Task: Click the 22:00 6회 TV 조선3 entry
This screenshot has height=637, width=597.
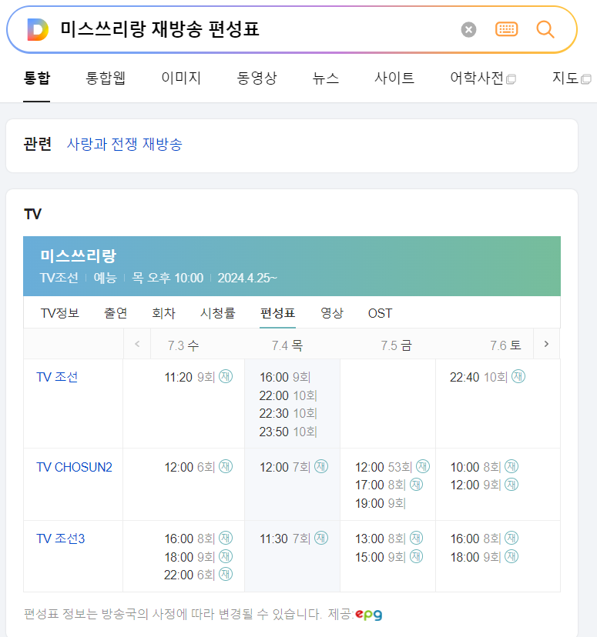Action: [x=189, y=575]
